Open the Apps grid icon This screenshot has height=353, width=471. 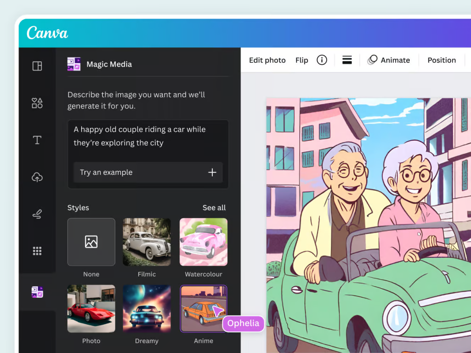click(37, 251)
